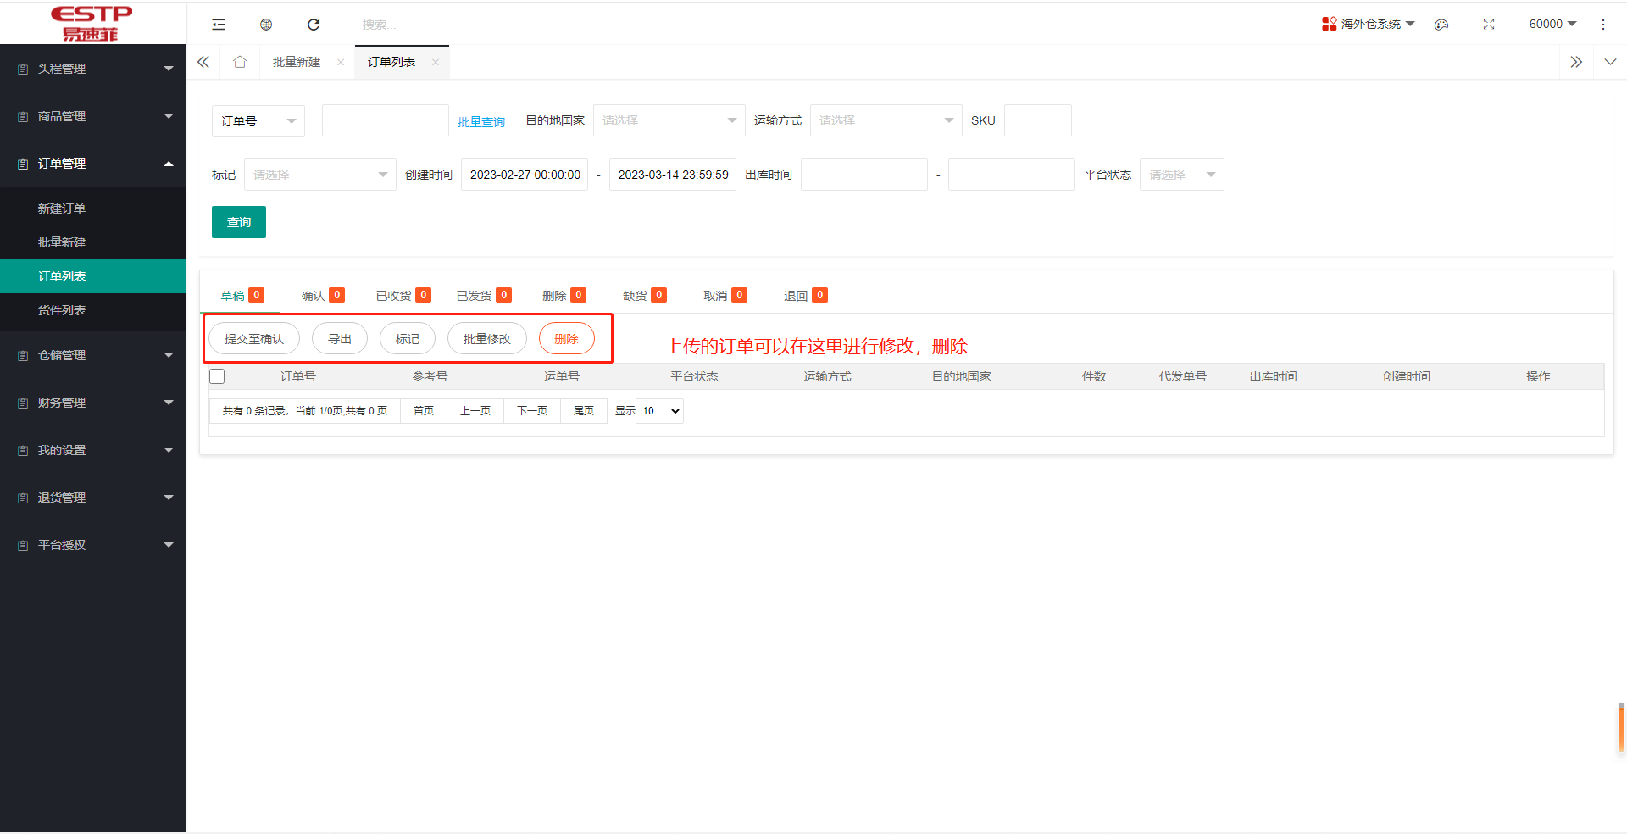1627x834 pixels.
Task: Collapse the tab bar with double-left arrow
Action: tap(203, 62)
